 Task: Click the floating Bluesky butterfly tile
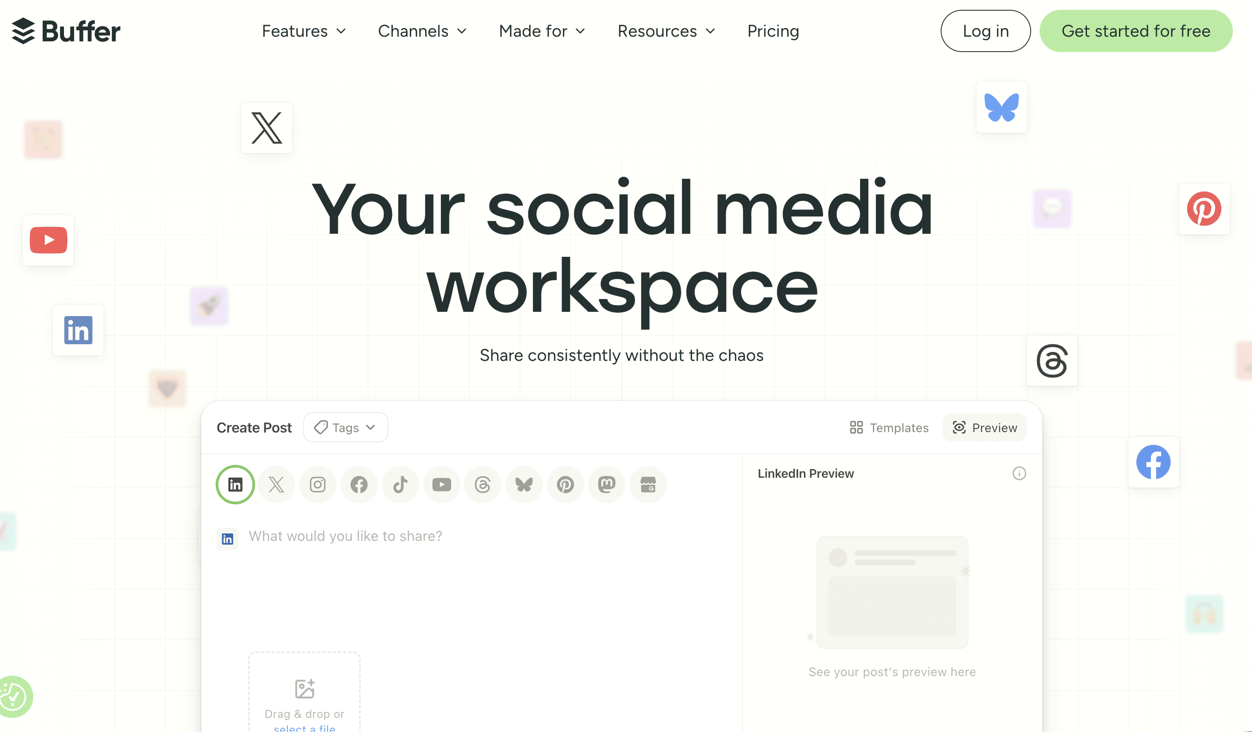click(1001, 107)
